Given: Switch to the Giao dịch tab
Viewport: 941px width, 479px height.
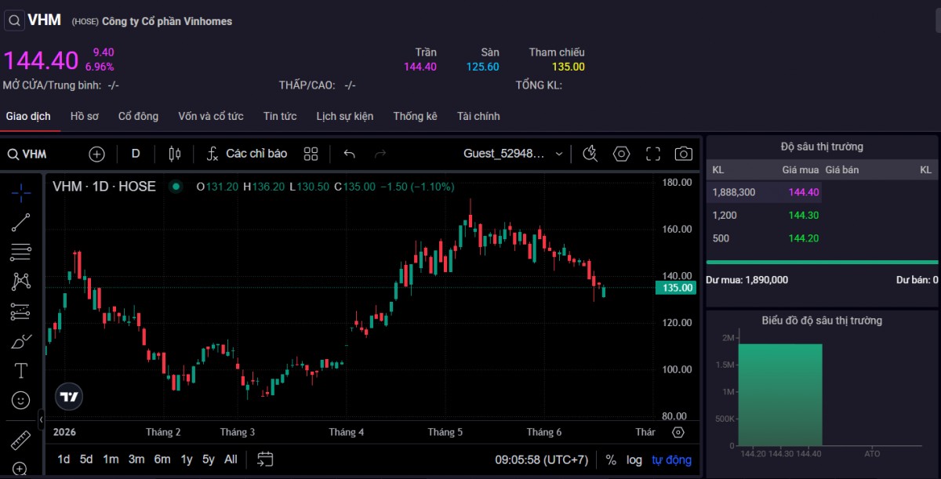Looking at the screenshot, I should click(x=28, y=116).
